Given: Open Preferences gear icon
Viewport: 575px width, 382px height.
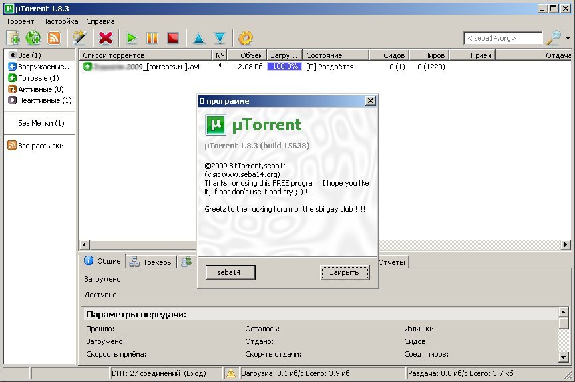Looking at the screenshot, I should coord(246,38).
